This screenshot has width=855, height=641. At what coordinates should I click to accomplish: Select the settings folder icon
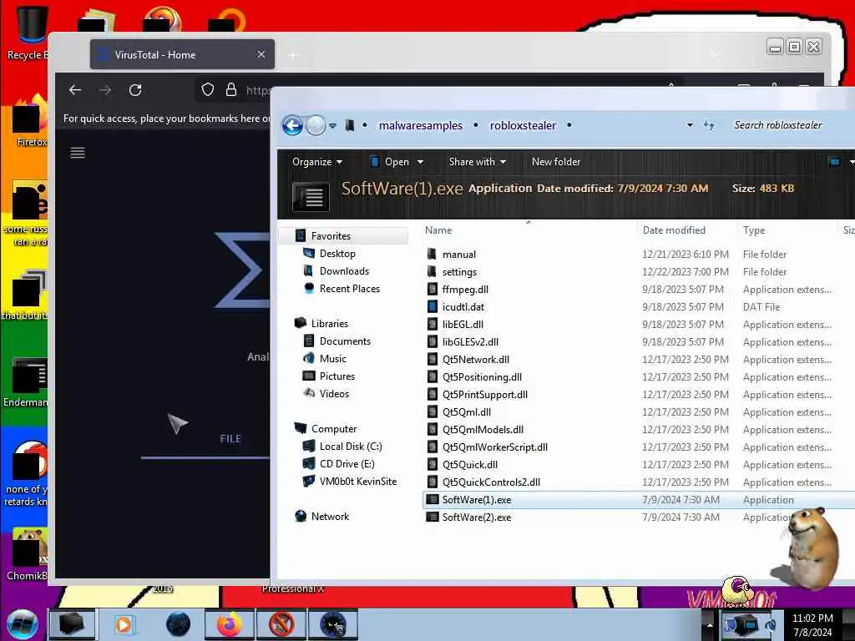click(x=432, y=271)
